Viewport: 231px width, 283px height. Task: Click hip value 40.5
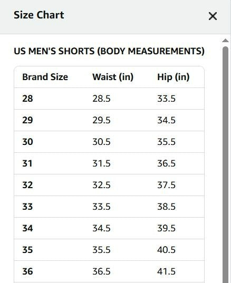click(166, 250)
